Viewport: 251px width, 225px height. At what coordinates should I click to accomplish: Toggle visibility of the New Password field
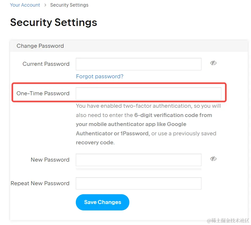213,159
